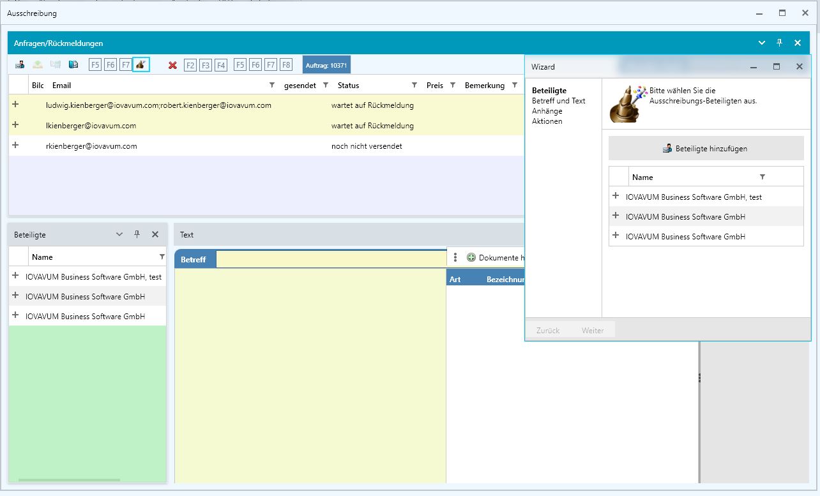820x496 pixels.
Task: Expand the lkienberger@iovavum.com row
Action: pyautogui.click(x=15, y=125)
